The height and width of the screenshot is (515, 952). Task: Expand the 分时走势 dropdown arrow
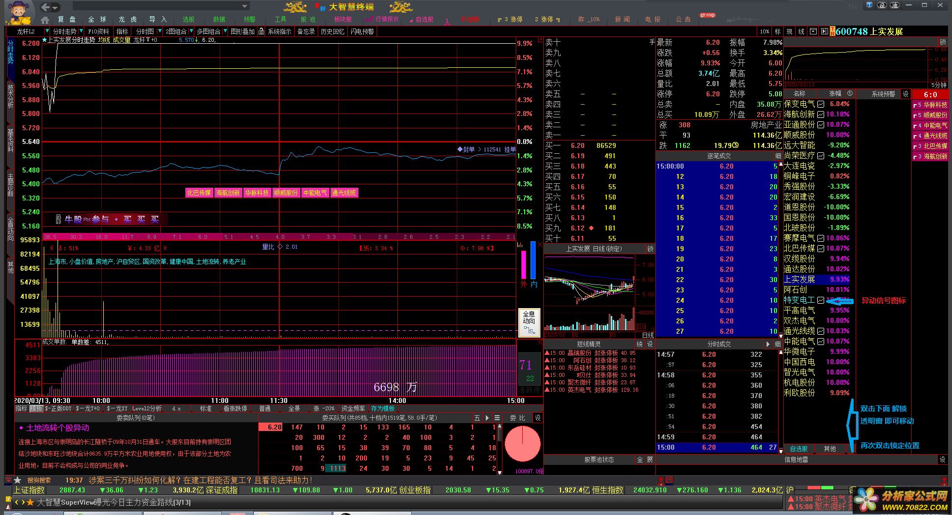point(80,31)
